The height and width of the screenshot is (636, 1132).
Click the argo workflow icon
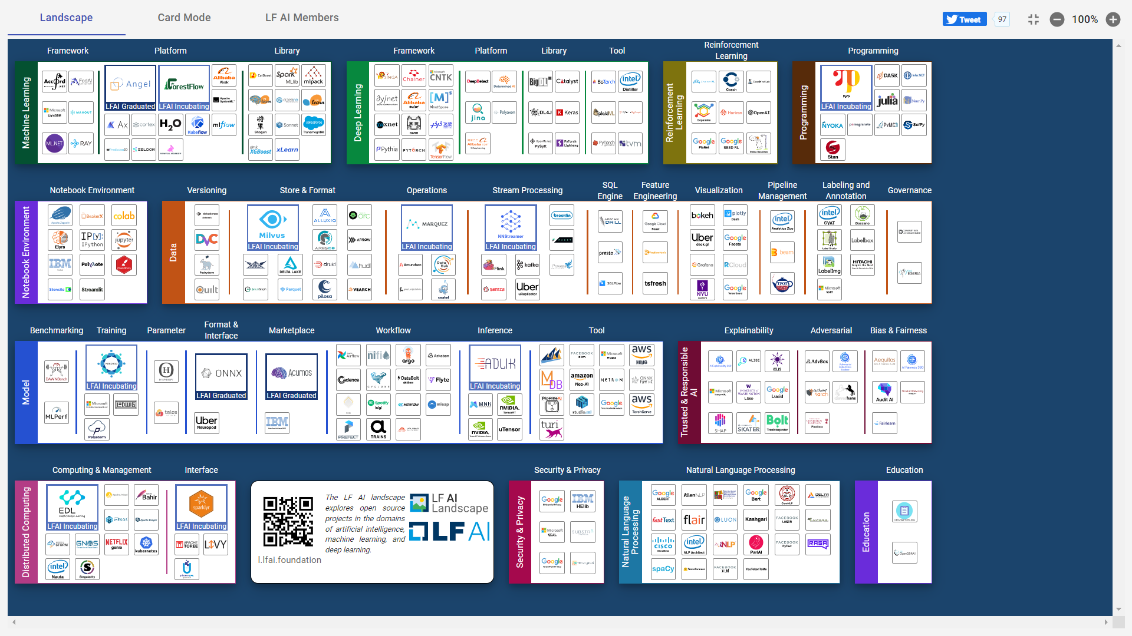click(x=409, y=355)
